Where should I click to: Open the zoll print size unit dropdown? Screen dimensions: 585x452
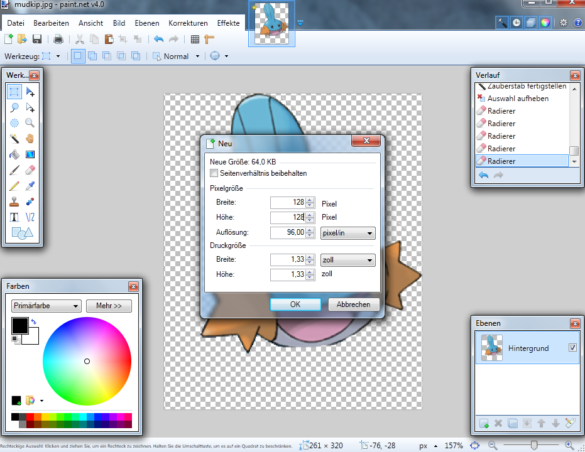[347, 260]
